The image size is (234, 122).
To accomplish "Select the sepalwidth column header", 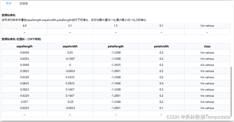I will click(x=70, y=46).
